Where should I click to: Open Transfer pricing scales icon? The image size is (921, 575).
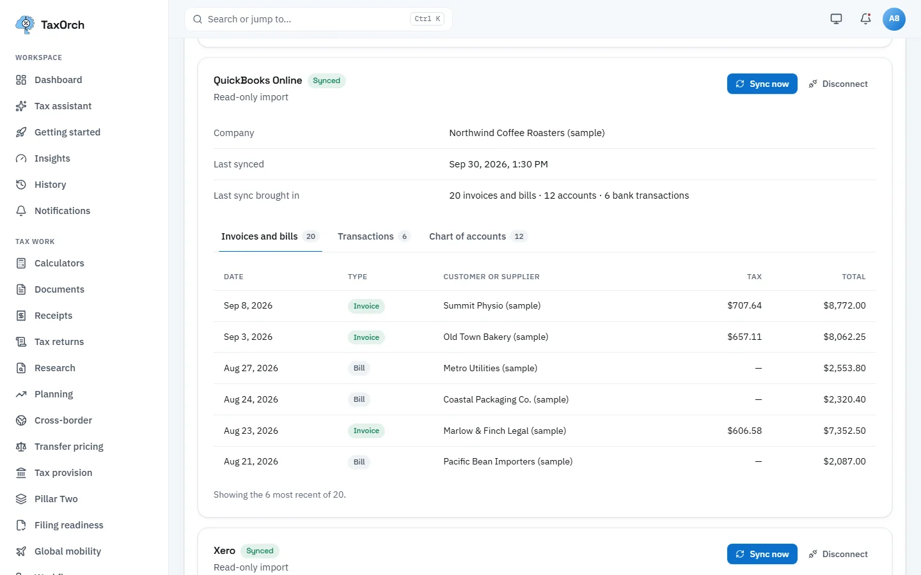click(x=21, y=447)
